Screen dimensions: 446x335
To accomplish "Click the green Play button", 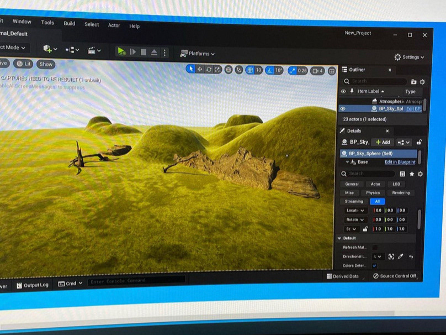I will [121, 51].
